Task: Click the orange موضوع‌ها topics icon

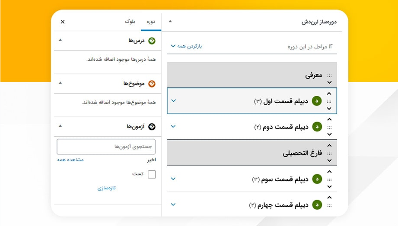Action: (152, 84)
